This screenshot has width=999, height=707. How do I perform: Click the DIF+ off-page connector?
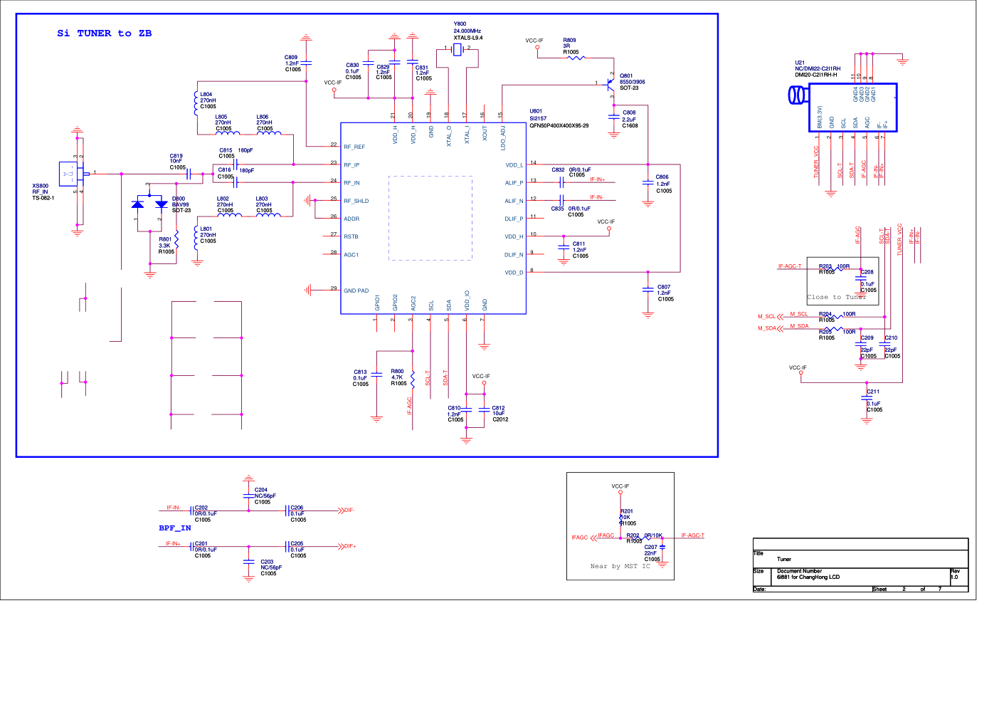pos(347,547)
